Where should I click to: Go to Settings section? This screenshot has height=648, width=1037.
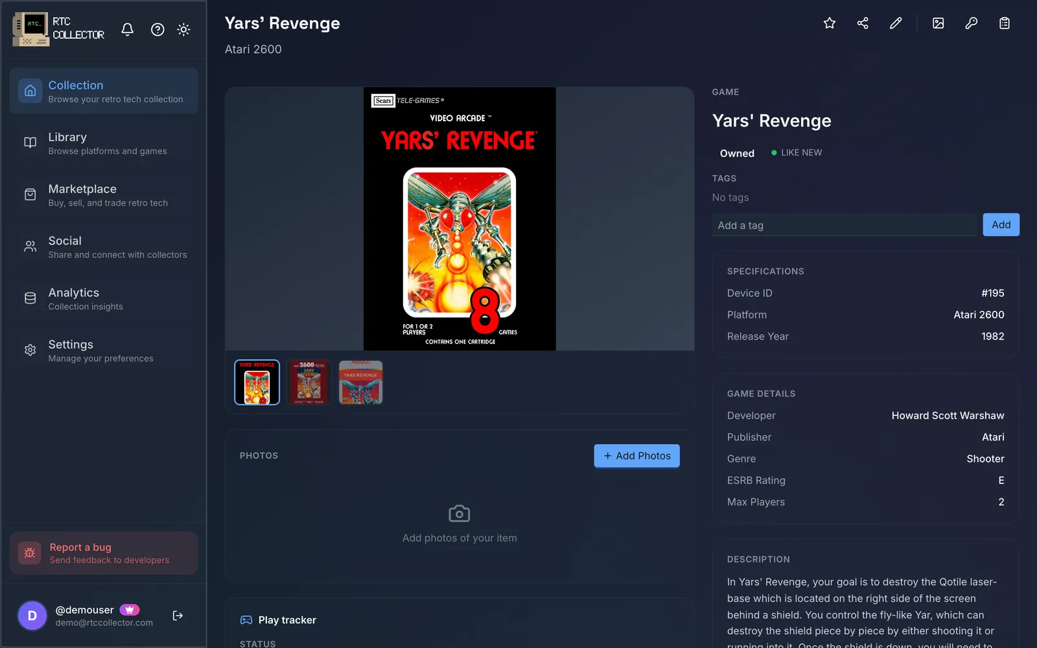[104, 350]
